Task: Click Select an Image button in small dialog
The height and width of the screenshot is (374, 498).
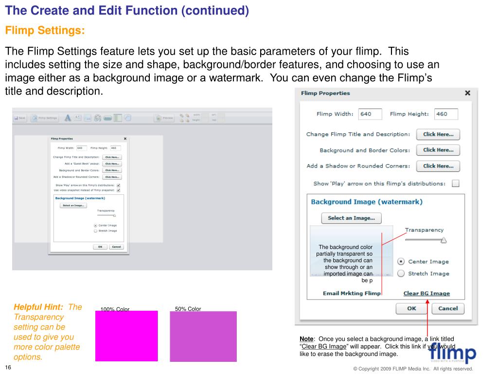Action: [x=73, y=206]
